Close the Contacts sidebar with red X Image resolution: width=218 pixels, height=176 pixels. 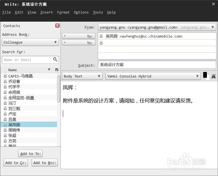pyautogui.click(x=57, y=26)
